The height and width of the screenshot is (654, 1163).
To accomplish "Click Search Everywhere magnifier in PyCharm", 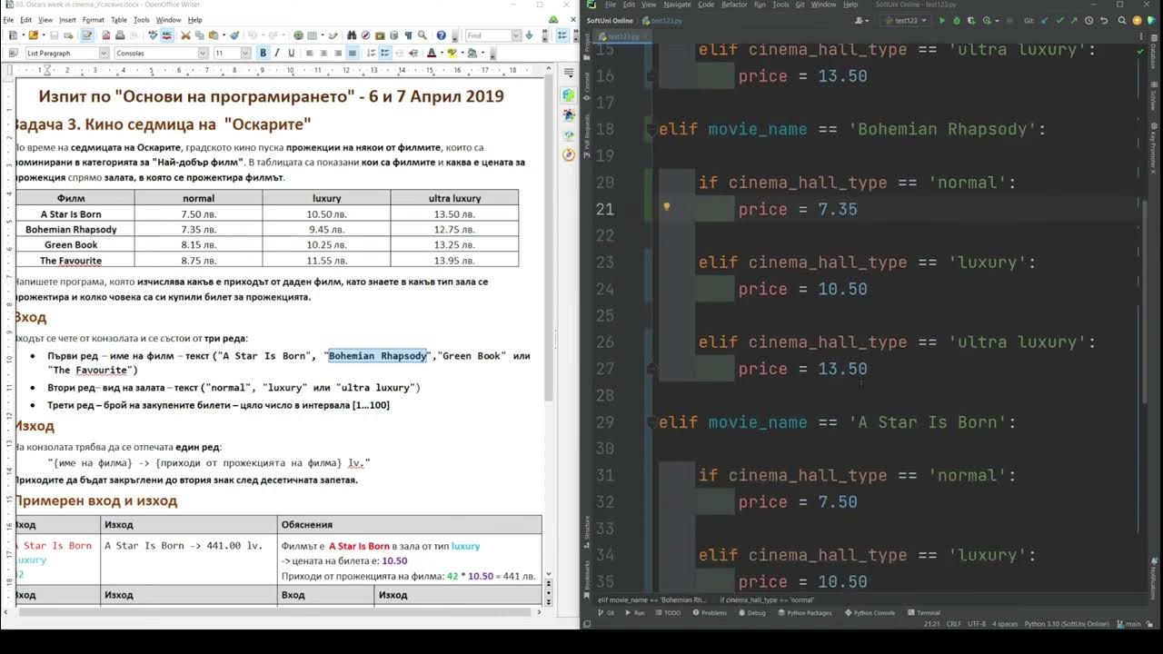I will (1122, 20).
